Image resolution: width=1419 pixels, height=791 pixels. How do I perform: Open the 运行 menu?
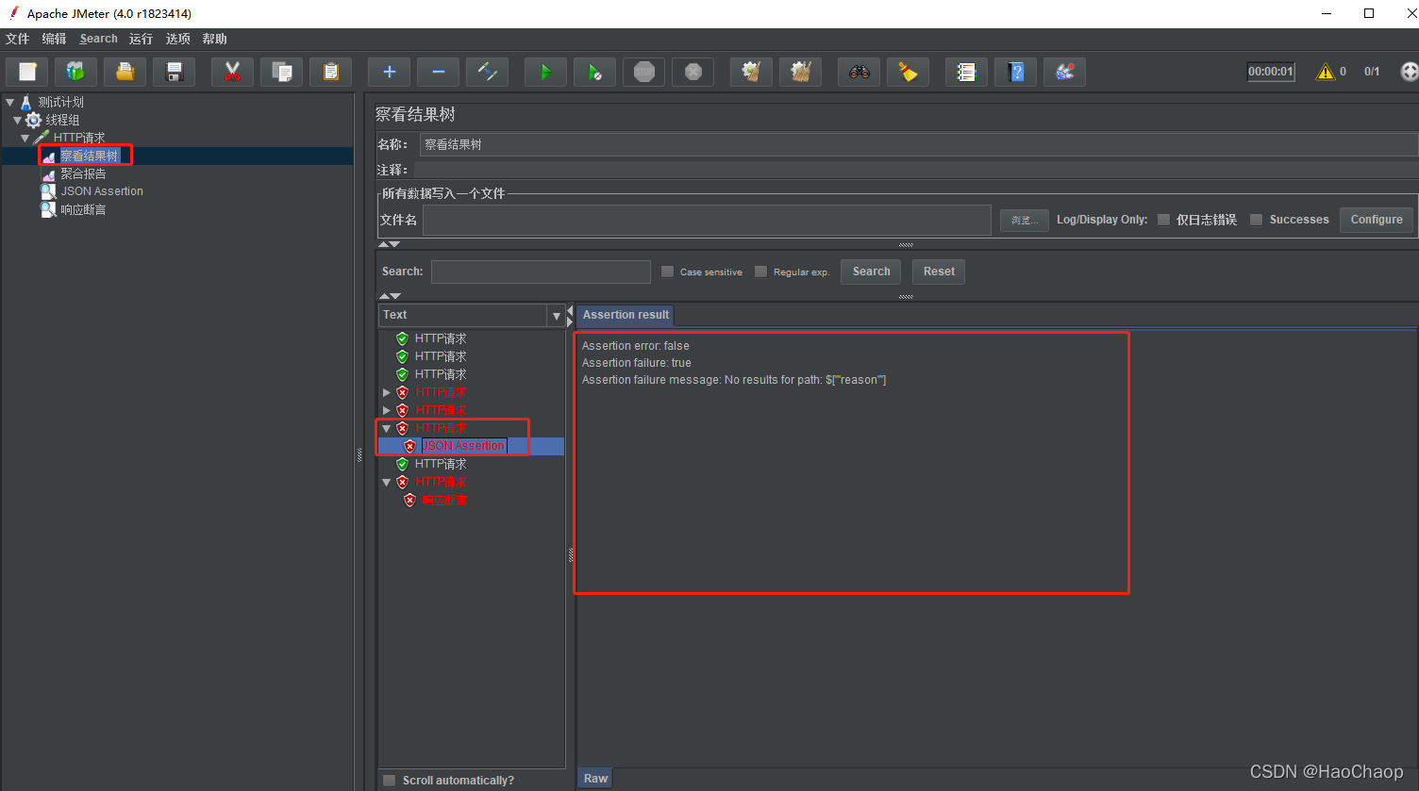(x=141, y=39)
